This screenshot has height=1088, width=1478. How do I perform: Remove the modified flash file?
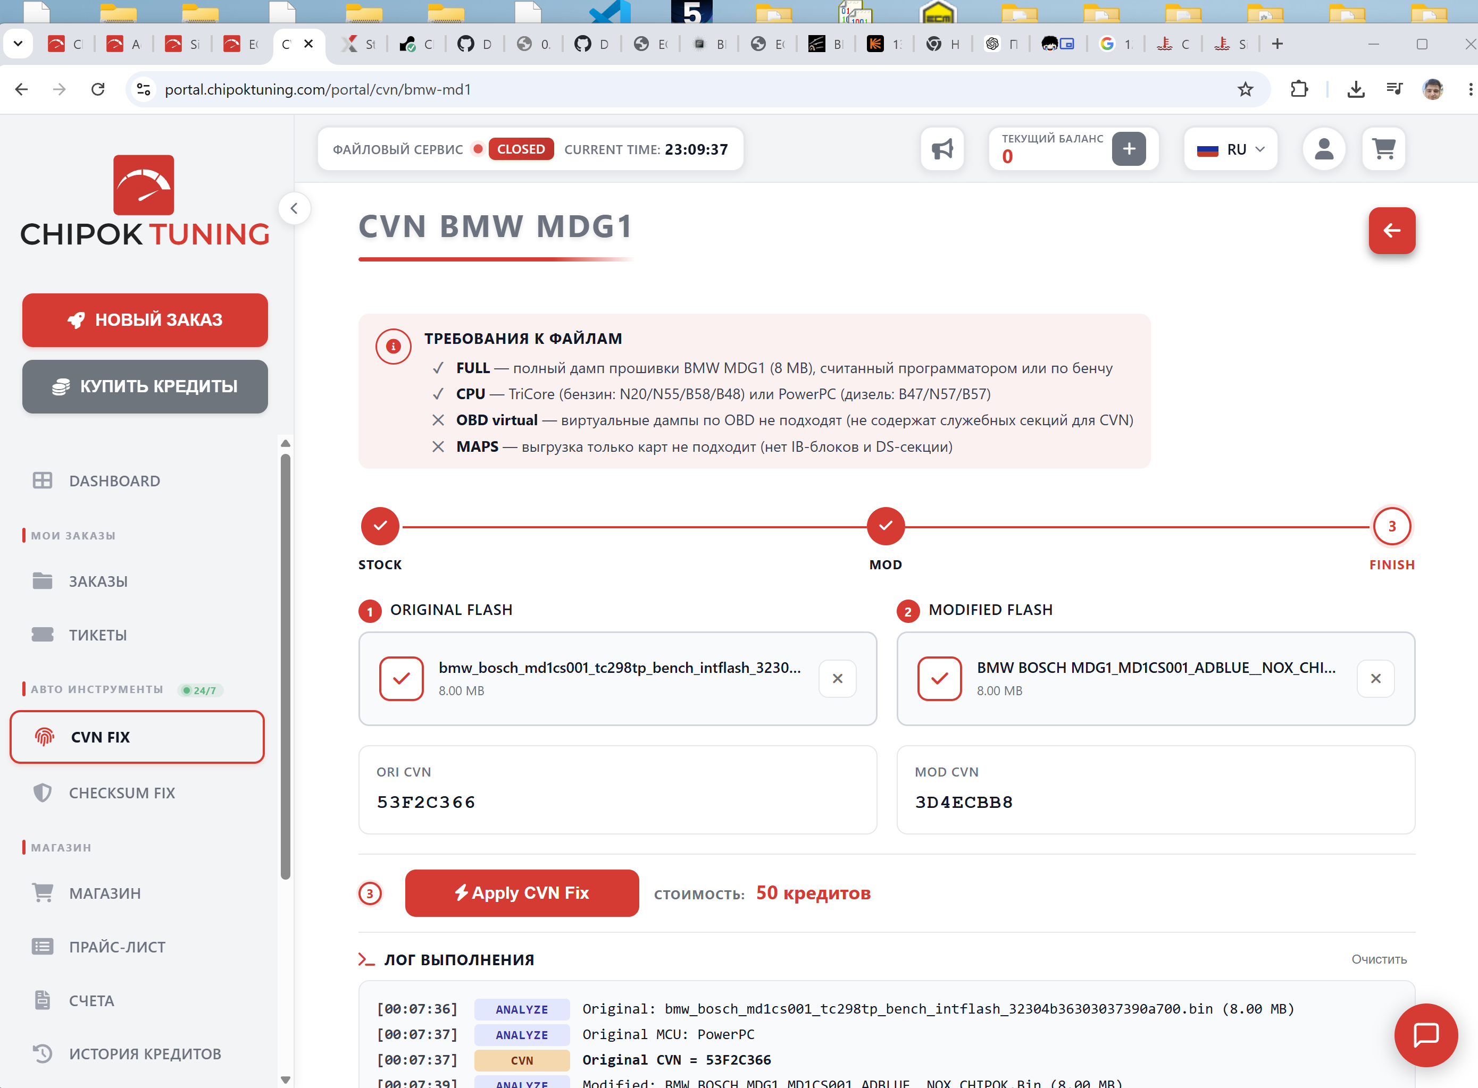pyautogui.click(x=1376, y=678)
